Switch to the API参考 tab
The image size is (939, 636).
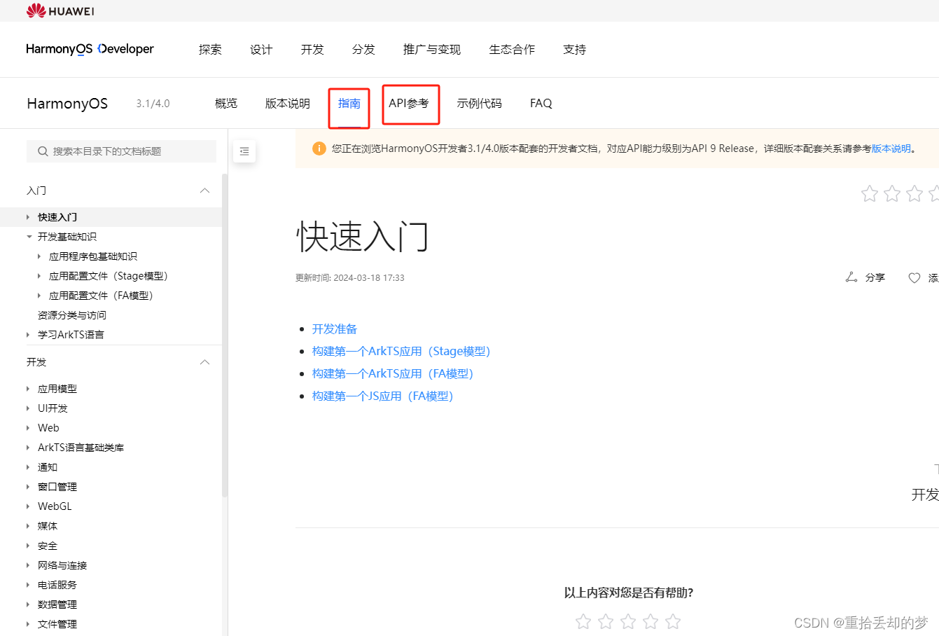coord(409,103)
